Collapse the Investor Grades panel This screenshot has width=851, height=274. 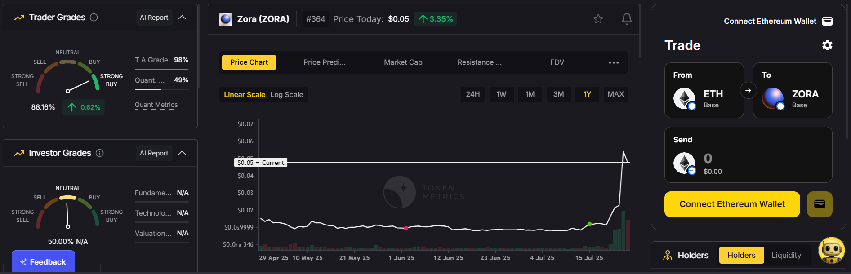[182, 153]
